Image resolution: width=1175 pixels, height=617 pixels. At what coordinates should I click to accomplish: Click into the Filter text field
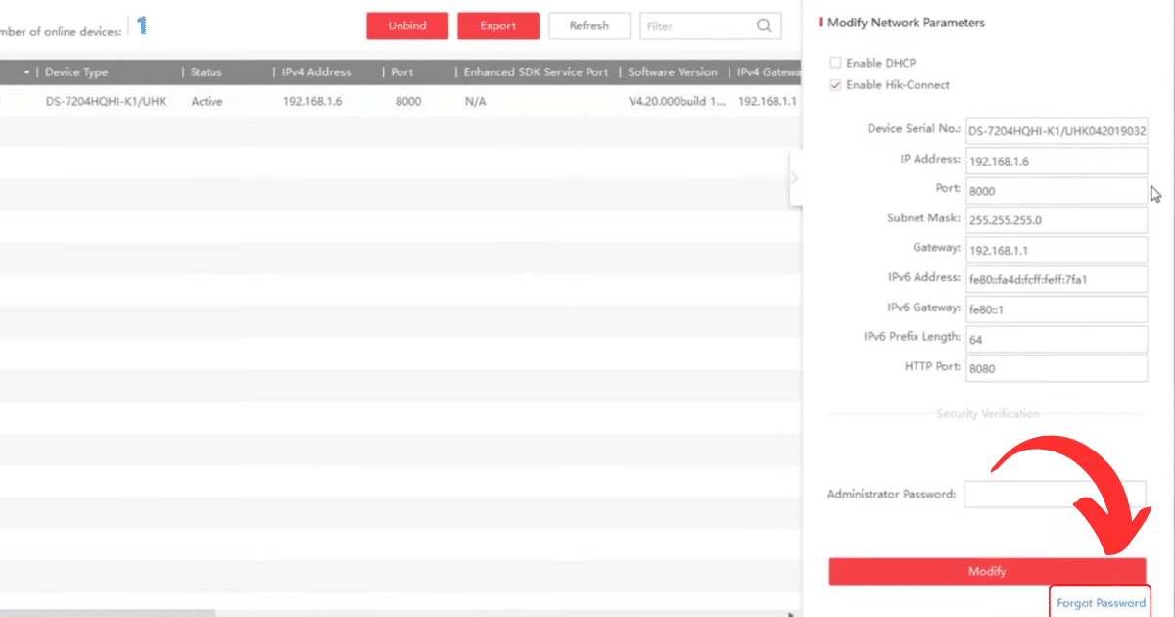(x=697, y=26)
